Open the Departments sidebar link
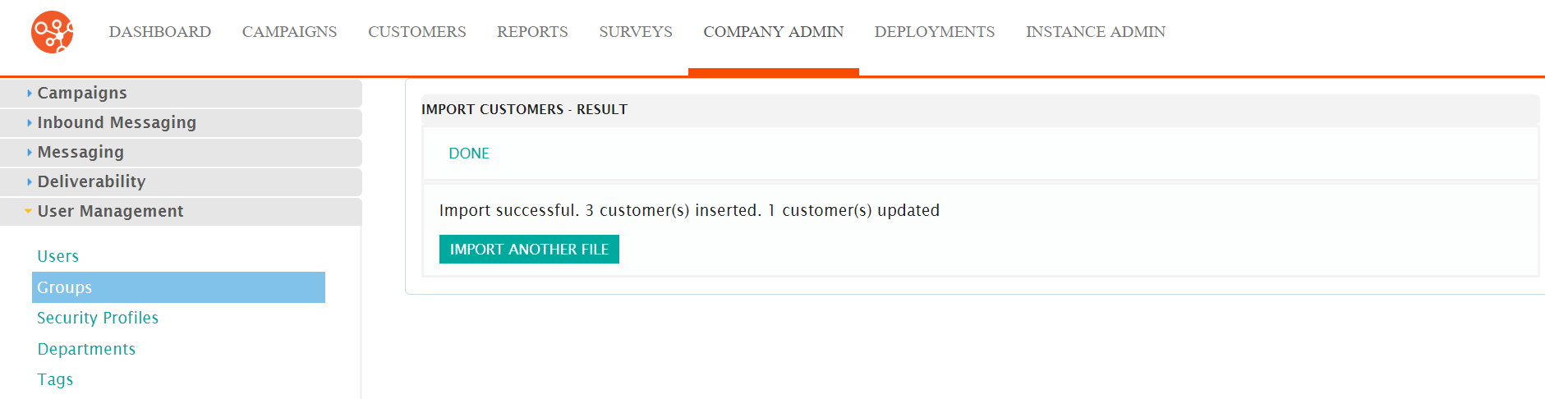 click(86, 349)
